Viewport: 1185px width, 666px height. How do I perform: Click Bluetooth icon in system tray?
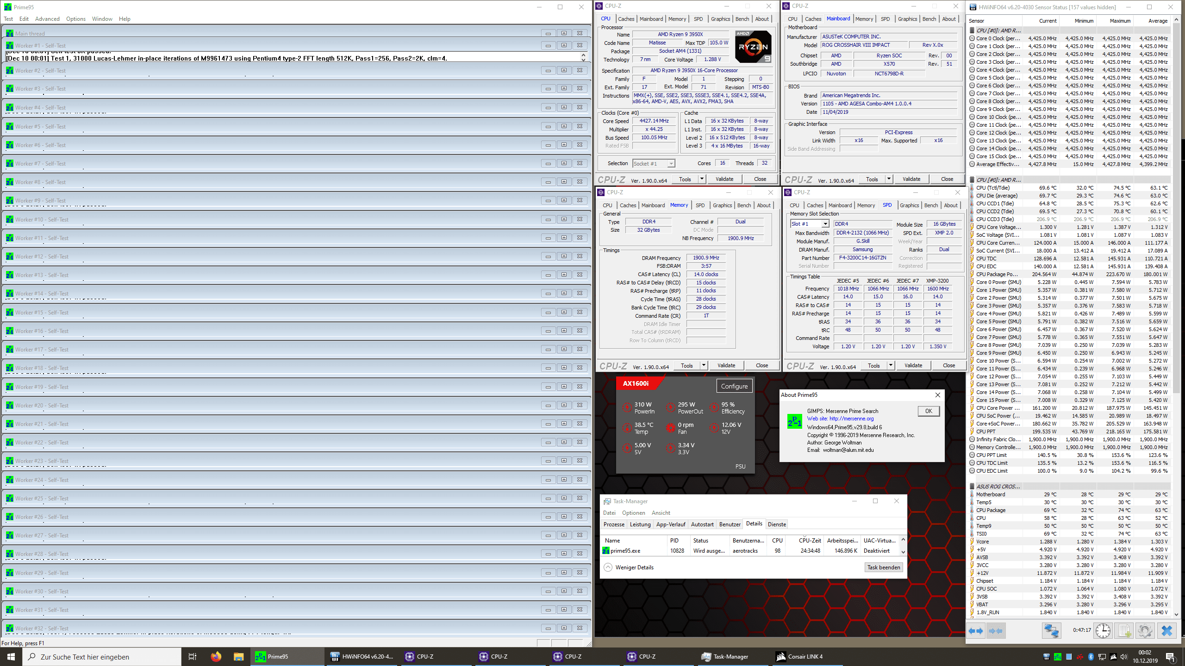[x=1091, y=657]
